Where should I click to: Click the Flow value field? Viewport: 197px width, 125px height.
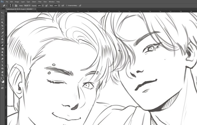pos(56,6)
